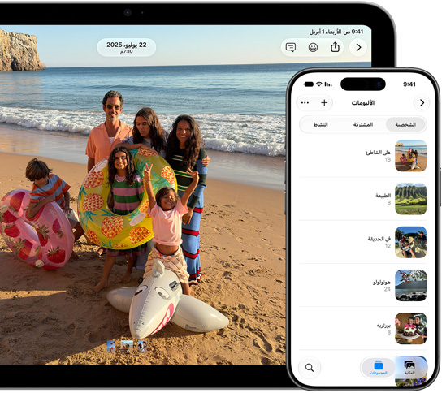Switch to the الشخصية segment

coord(405,124)
